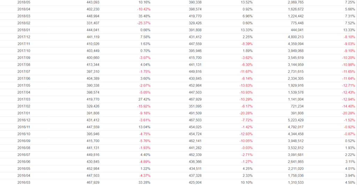Screen dimensions: 357x185
Task: Click the 2017/06 date cell
Action: pyautogui.click(x=24, y=79)
